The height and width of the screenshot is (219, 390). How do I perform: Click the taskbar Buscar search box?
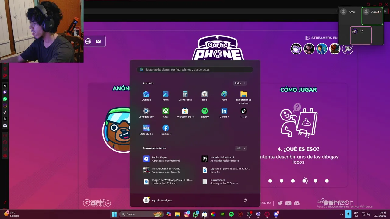pos(142,214)
